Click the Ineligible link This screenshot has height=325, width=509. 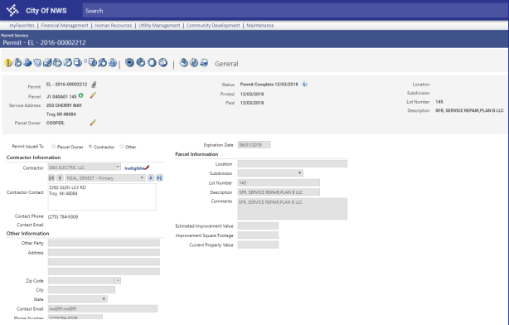(x=134, y=168)
